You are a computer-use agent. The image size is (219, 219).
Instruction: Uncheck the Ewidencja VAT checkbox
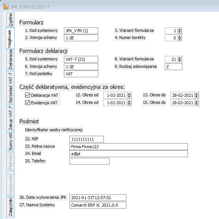(27, 103)
